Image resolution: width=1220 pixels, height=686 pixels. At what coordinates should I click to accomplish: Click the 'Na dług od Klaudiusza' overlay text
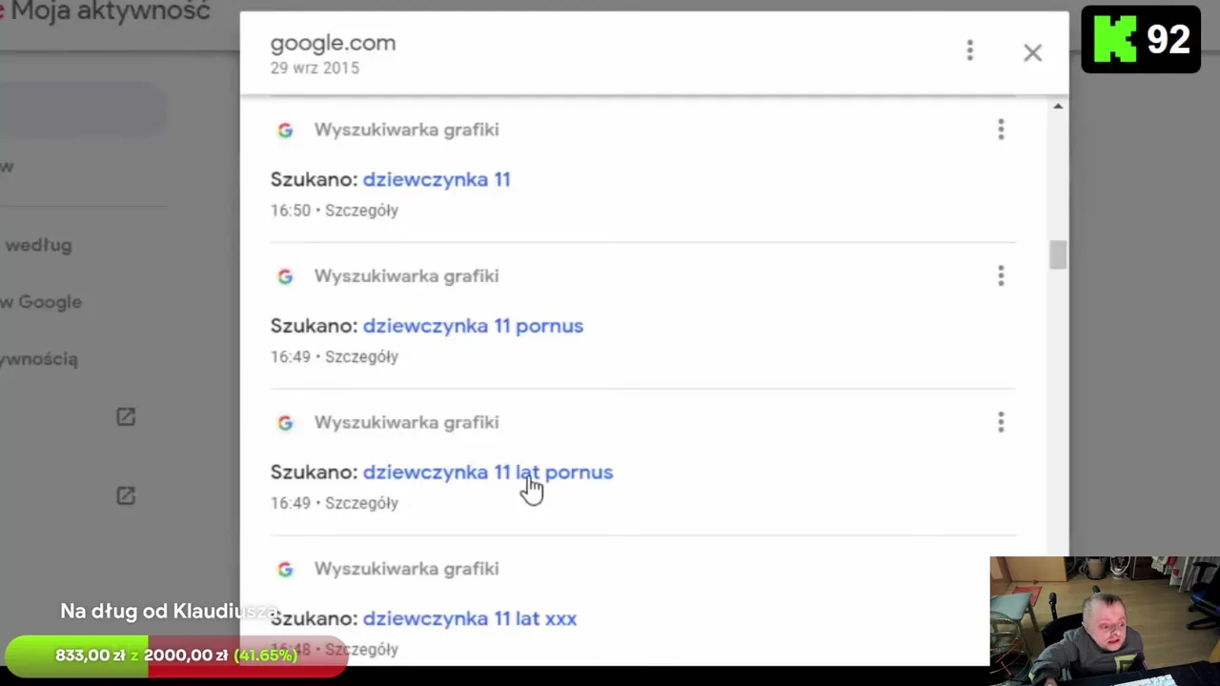(x=170, y=612)
